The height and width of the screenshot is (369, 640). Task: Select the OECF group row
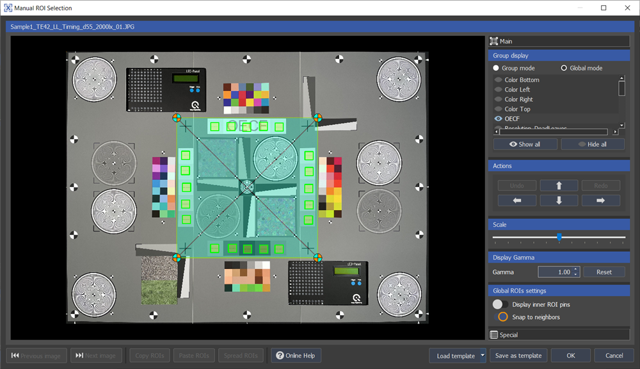[556, 119]
